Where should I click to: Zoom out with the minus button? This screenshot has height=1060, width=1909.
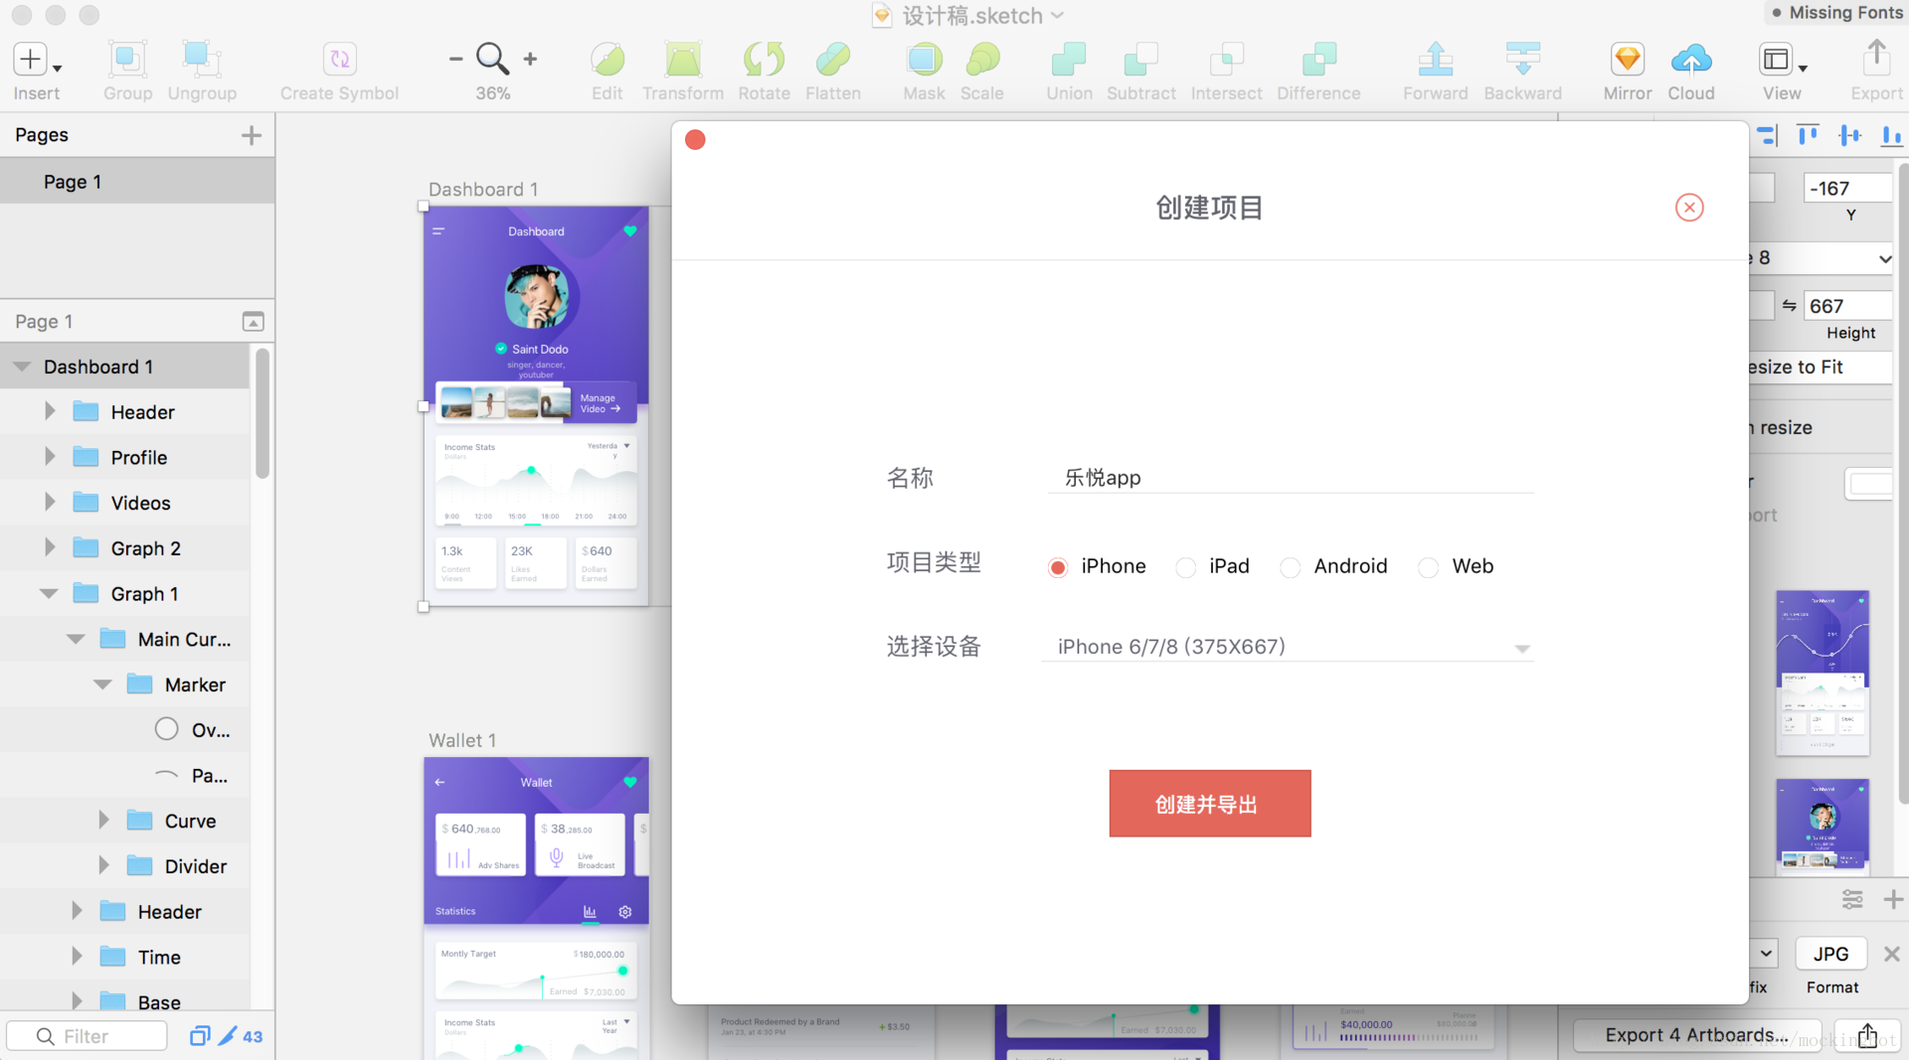click(x=455, y=60)
